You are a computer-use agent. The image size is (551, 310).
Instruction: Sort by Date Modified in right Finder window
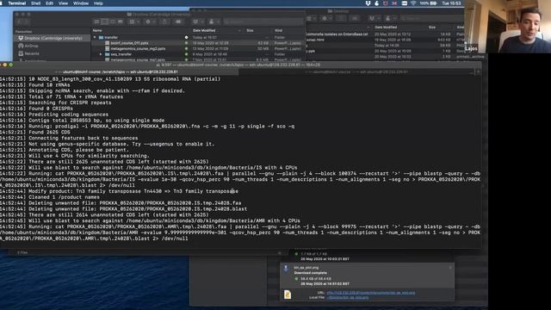(386, 27)
